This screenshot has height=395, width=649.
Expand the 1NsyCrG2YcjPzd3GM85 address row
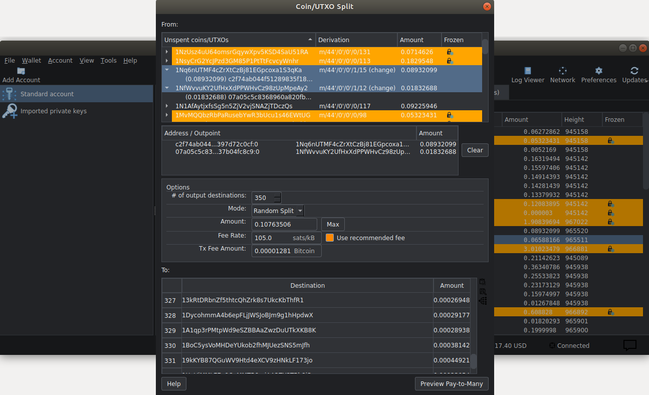coord(167,61)
